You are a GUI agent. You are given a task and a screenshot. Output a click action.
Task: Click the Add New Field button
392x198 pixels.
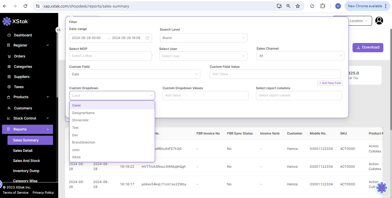(330, 83)
